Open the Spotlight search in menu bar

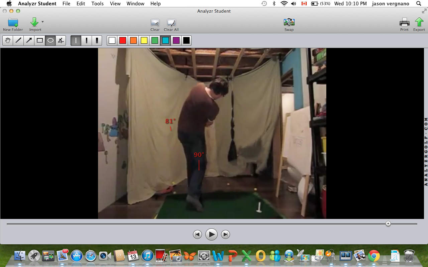click(419, 4)
